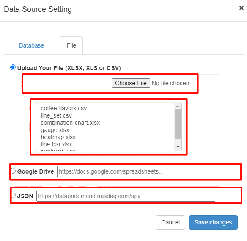Switch to the Database tab

pyautogui.click(x=31, y=45)
